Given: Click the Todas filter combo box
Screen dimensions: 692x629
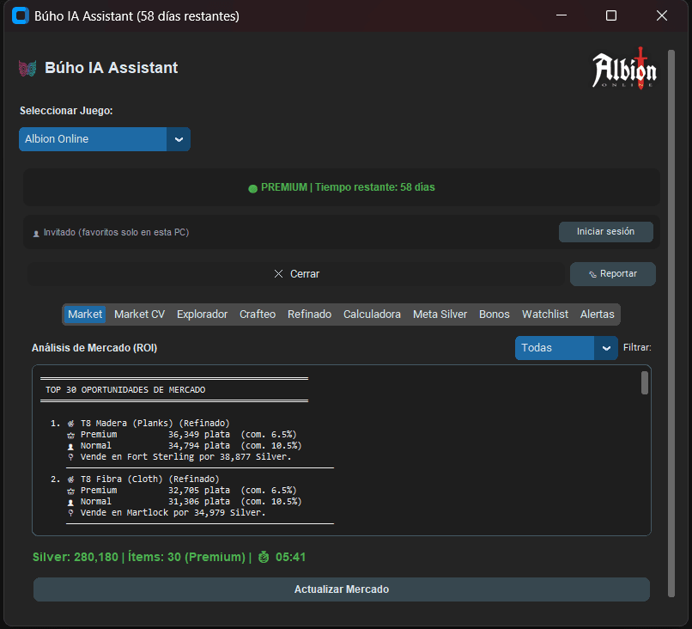Looking at the screenshot, I should click(567, 348).
